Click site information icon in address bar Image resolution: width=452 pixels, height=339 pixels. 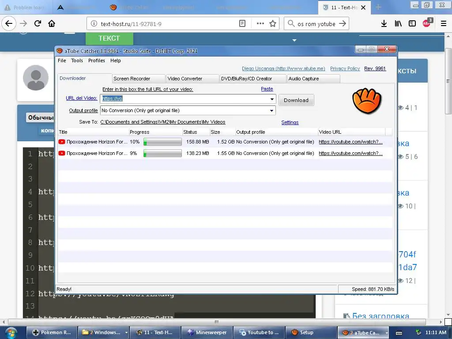tap(94, 24)
